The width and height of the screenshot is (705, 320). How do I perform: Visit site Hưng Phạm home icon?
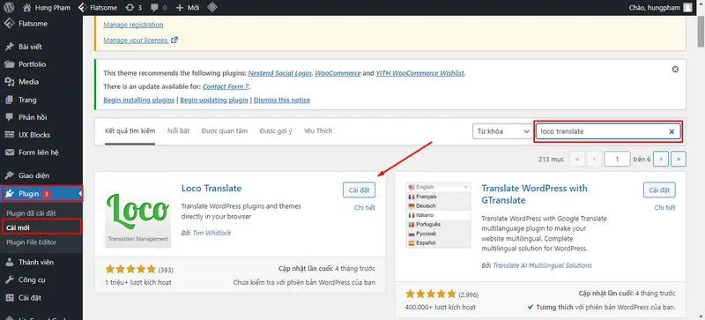click(x=27, y=7)
